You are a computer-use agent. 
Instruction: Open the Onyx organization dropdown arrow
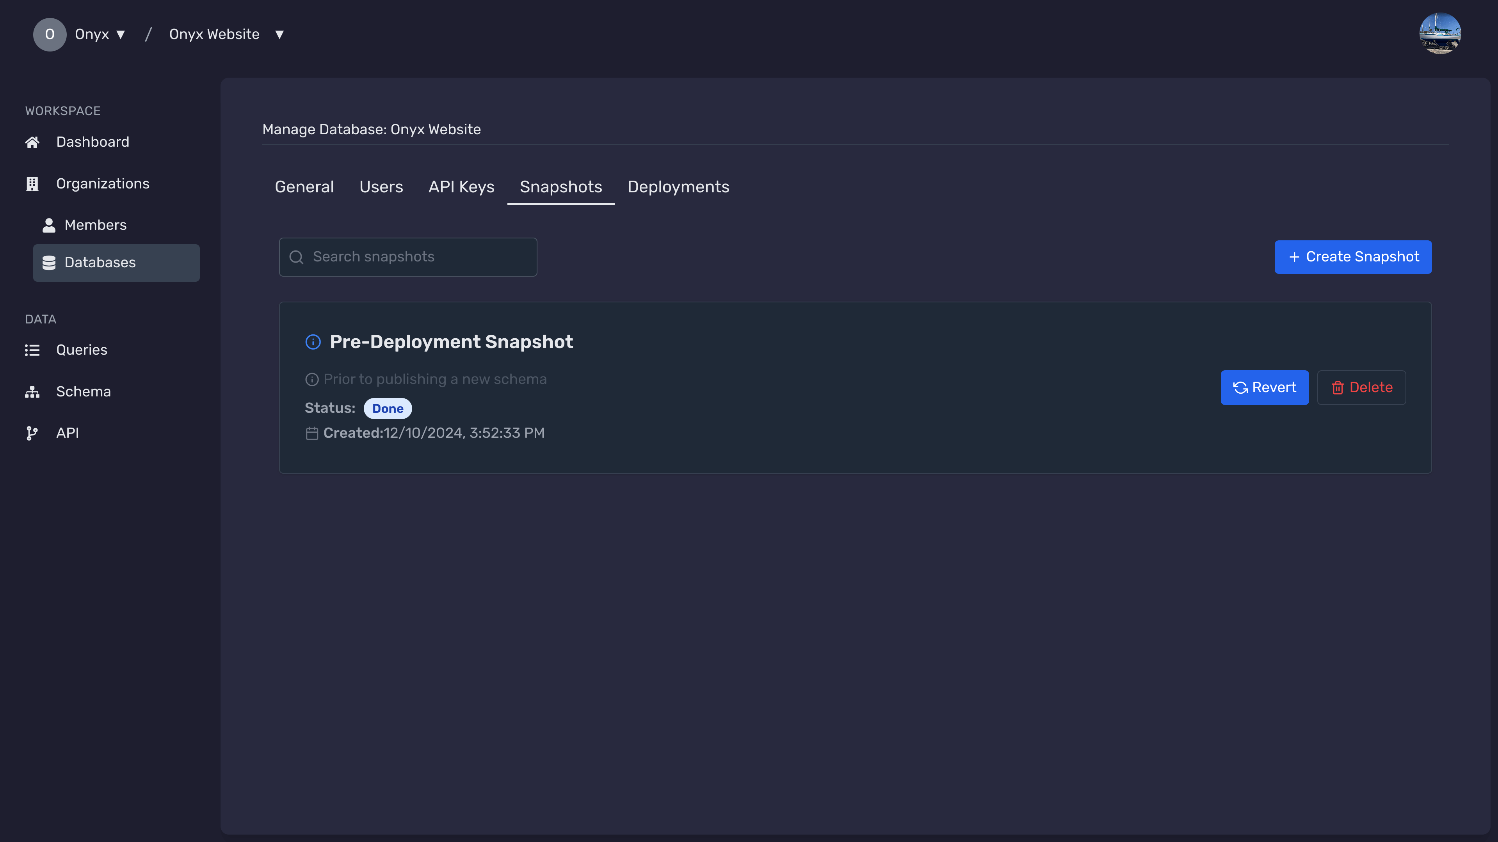(120, 34)
